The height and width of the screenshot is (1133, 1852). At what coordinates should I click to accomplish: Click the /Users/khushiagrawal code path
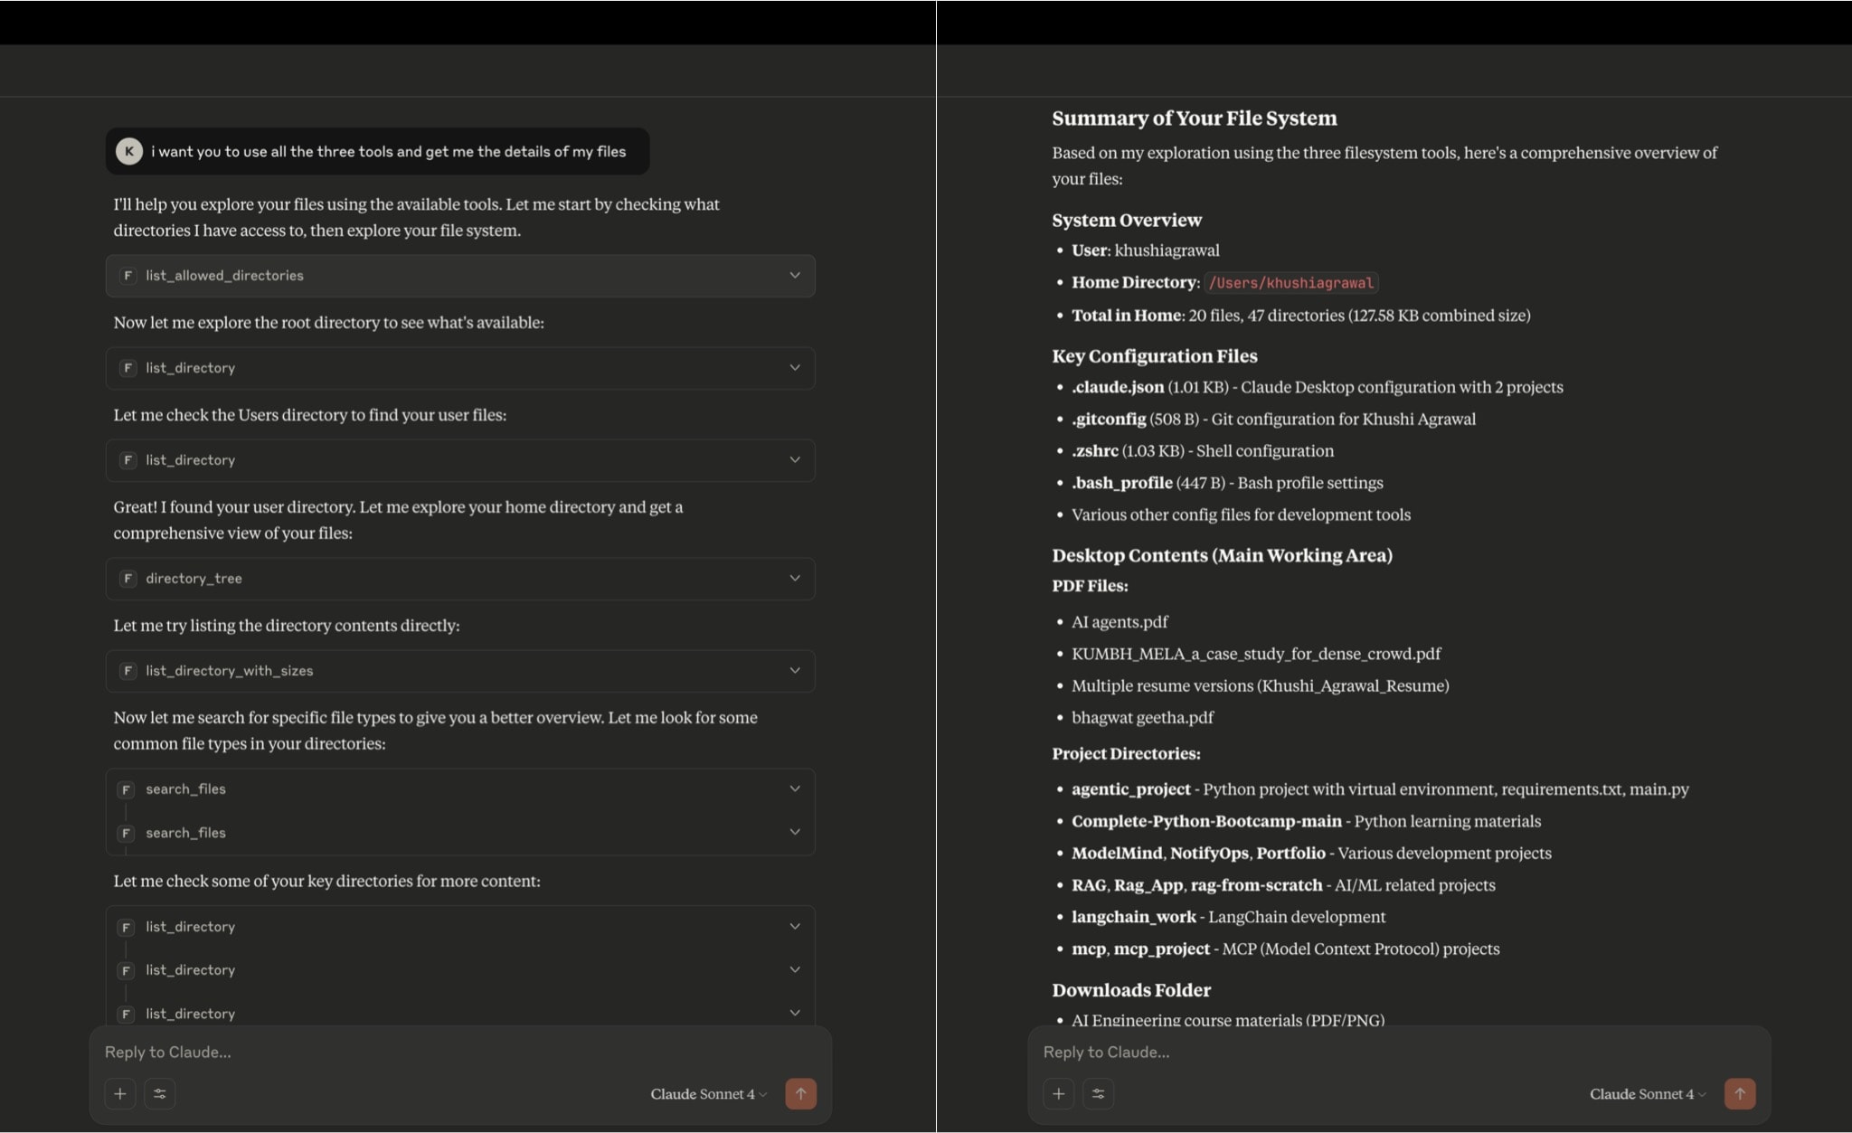pos(1290,283)
